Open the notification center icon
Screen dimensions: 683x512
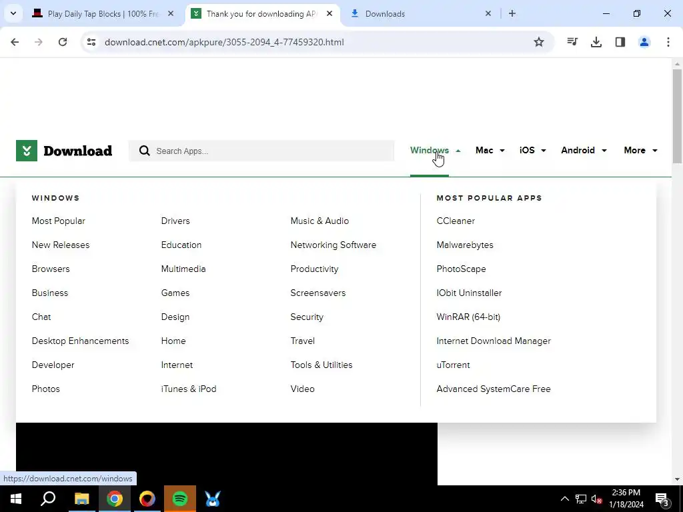click(662, 499)
